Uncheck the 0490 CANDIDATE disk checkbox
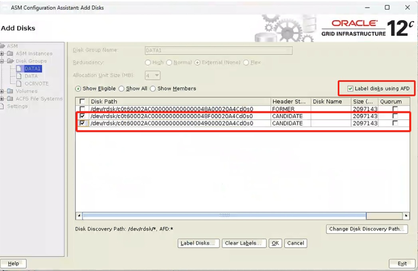 coord(82,123)
